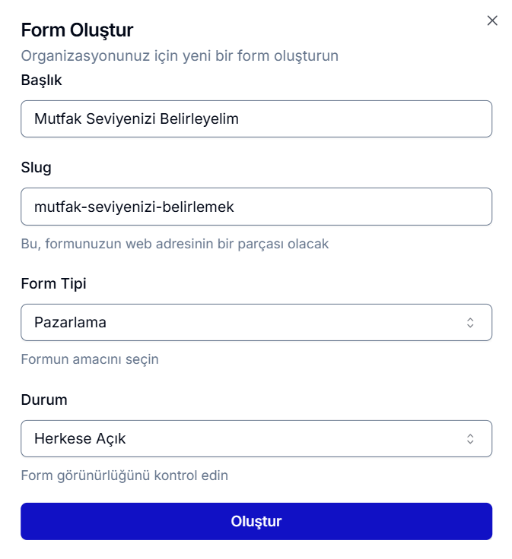Select the Pazarlama value text
Viewport: 512px width, 559px height.
(x=70, y=322)
